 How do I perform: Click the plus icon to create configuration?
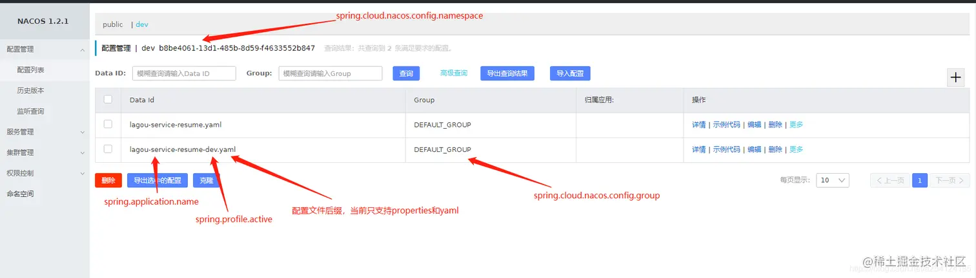[955, 77]
